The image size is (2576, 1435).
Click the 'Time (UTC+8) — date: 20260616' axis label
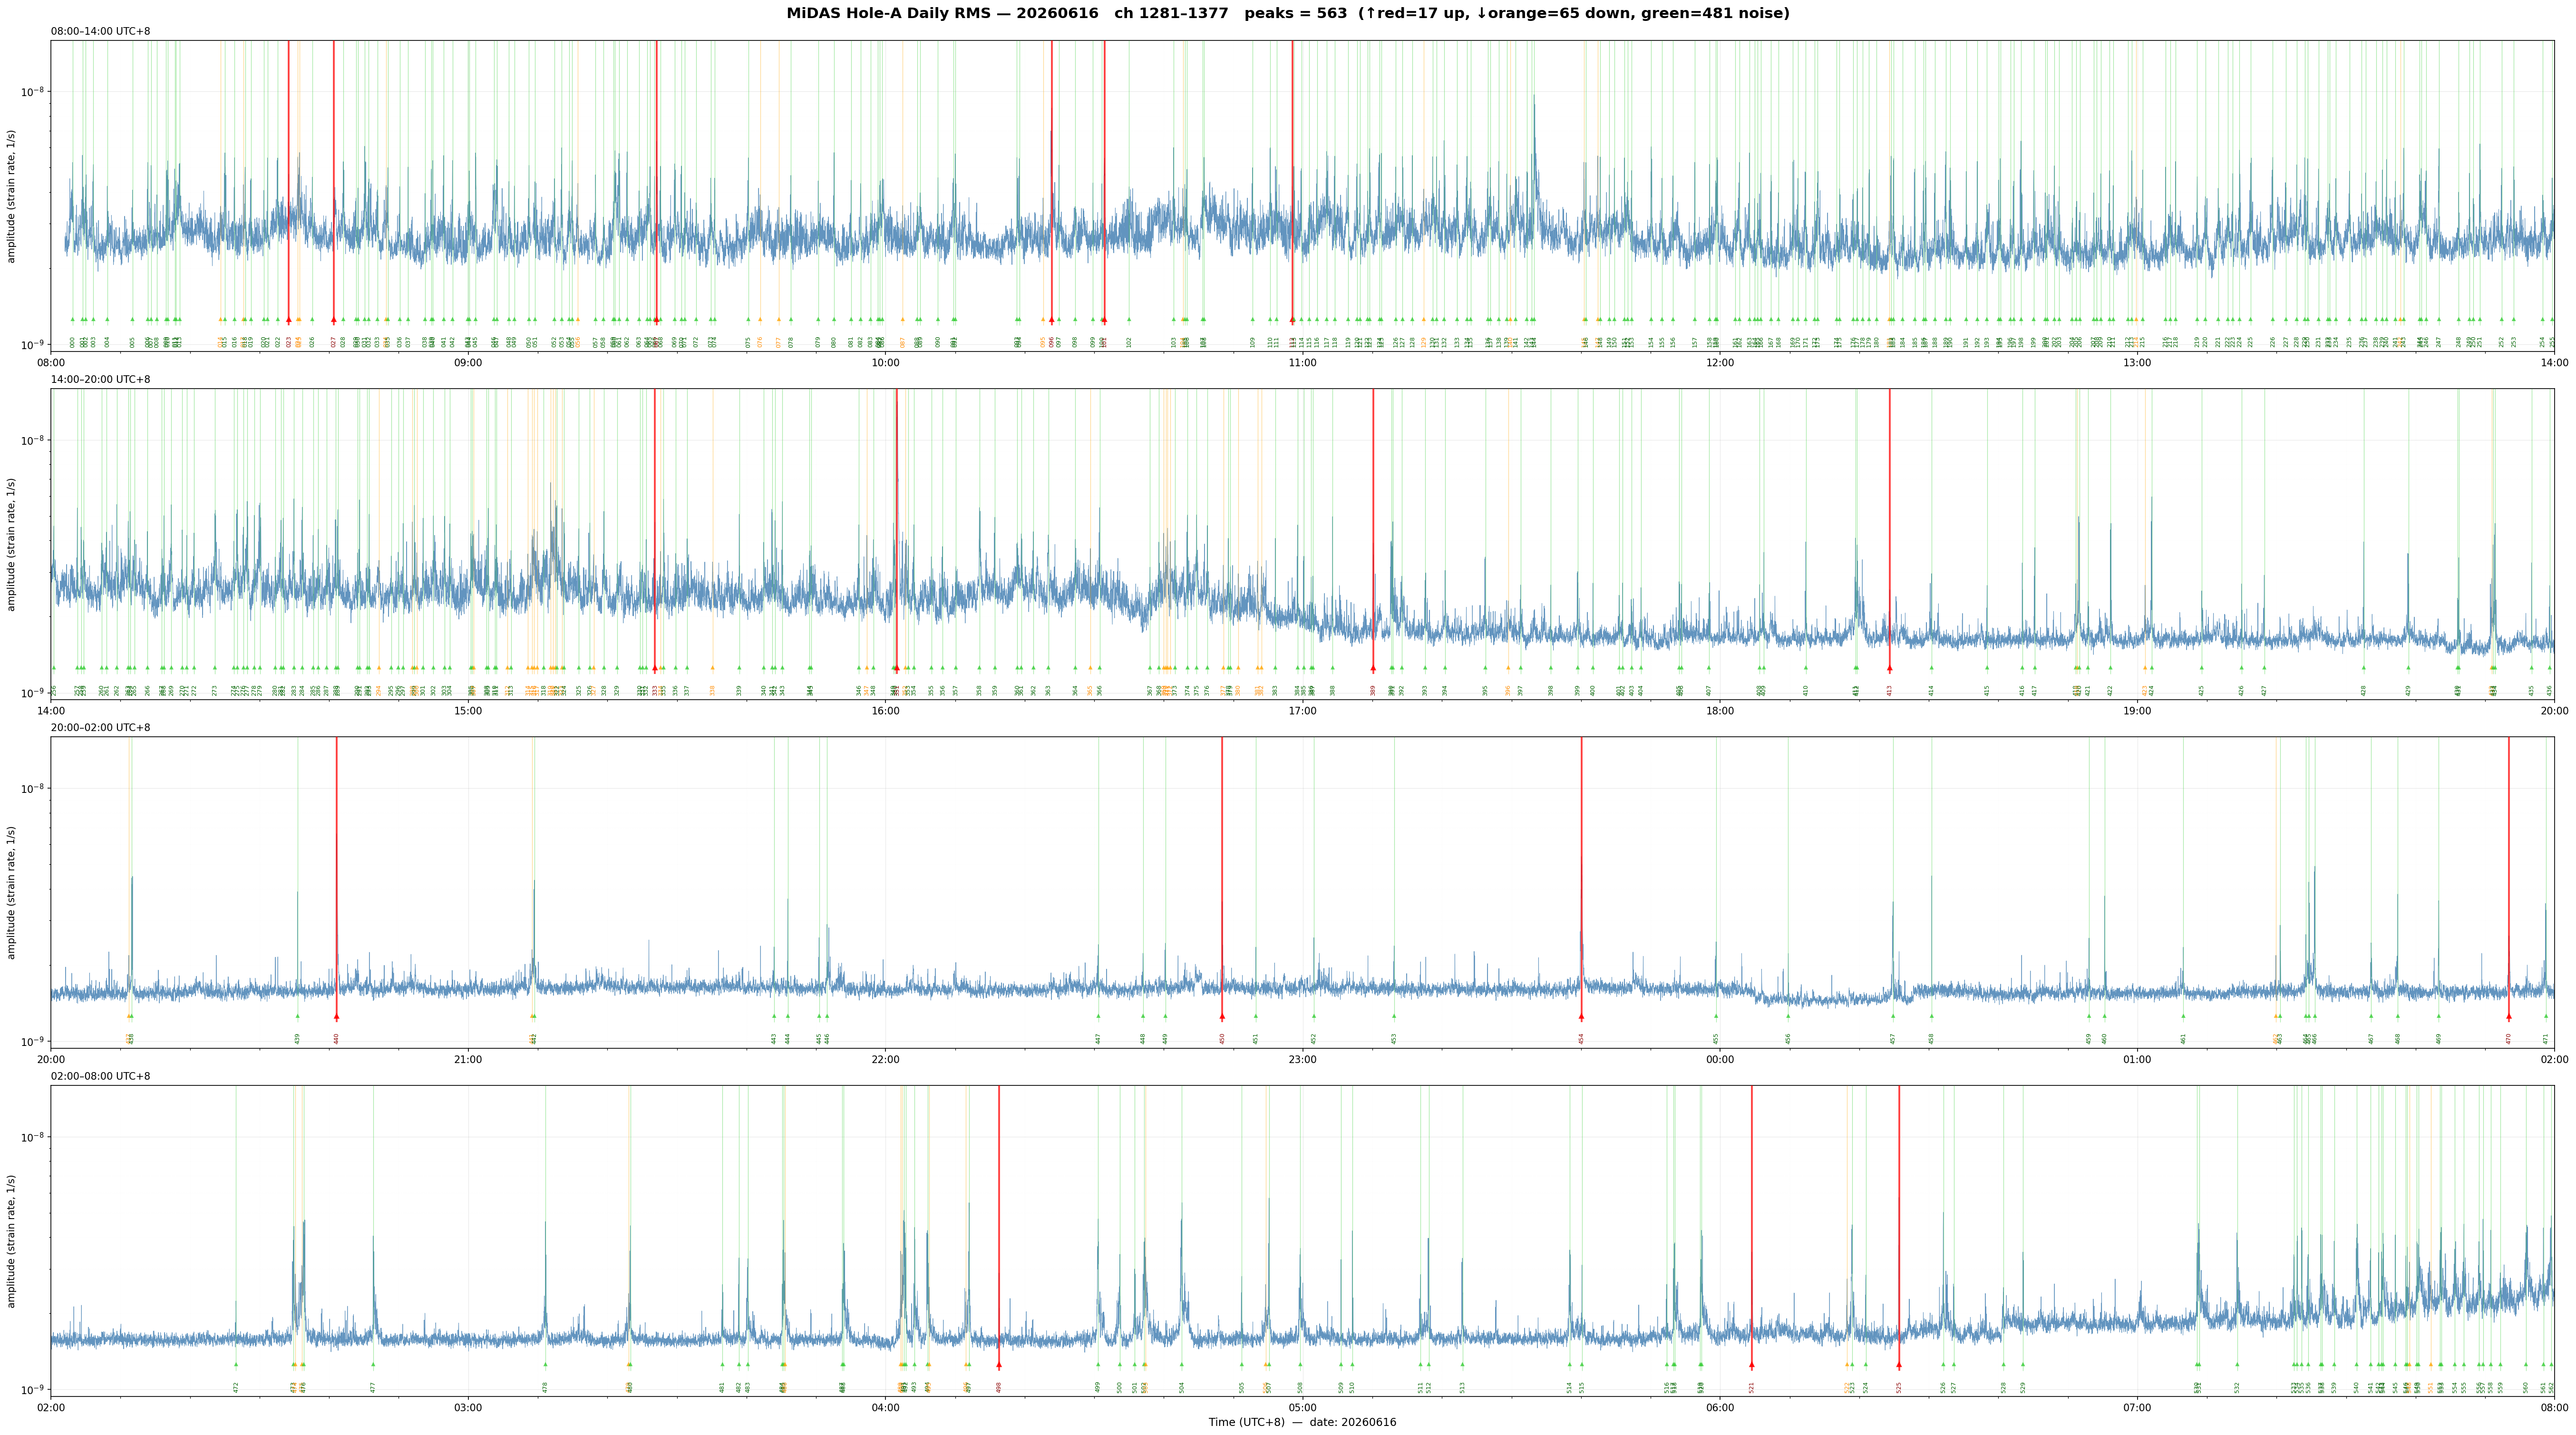click(1302, 1422)
